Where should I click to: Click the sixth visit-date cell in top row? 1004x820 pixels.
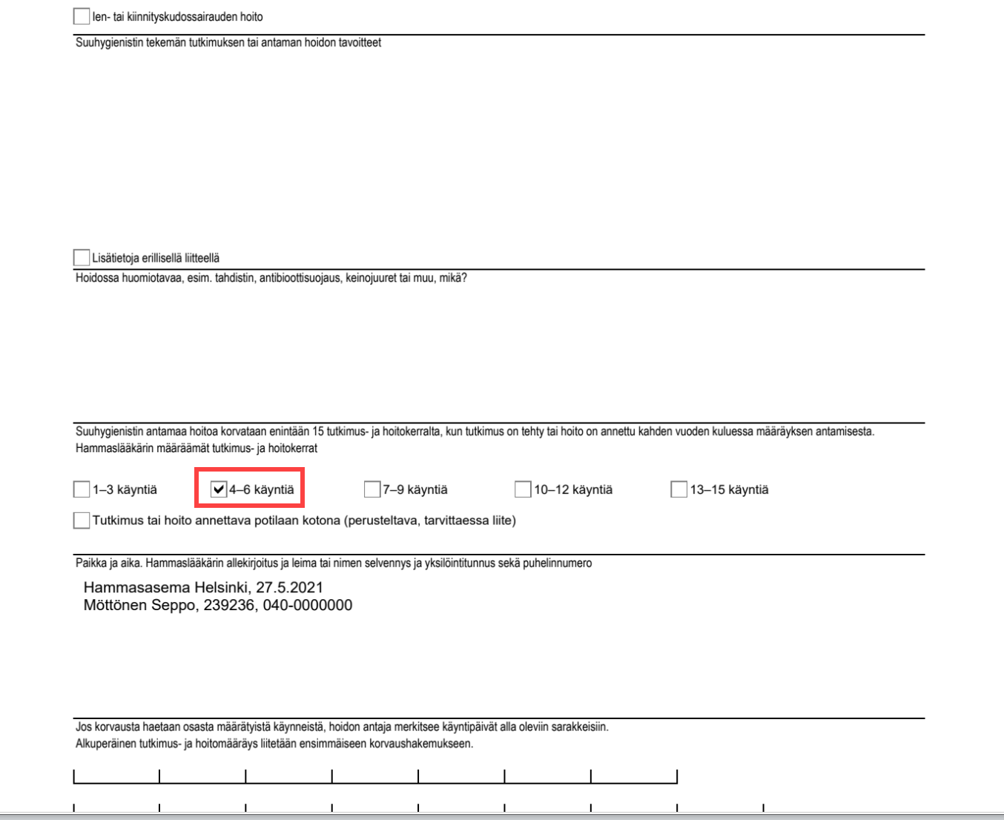click(547, 773)
